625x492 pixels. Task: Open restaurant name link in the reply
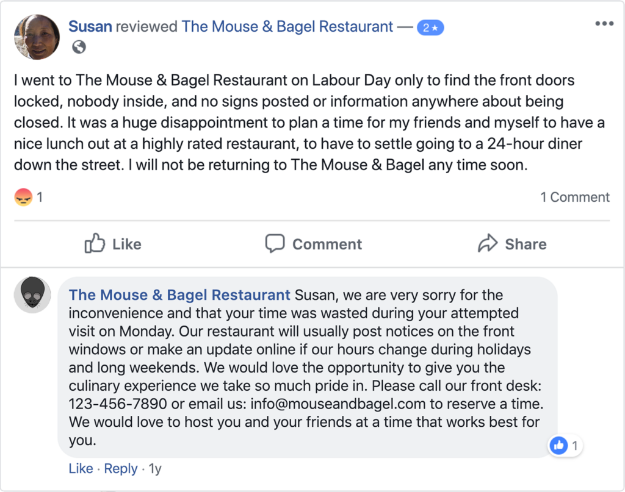point(179,295)
